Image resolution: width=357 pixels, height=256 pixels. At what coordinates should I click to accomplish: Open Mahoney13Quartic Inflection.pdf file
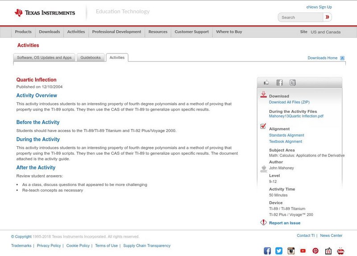(296, 116)
